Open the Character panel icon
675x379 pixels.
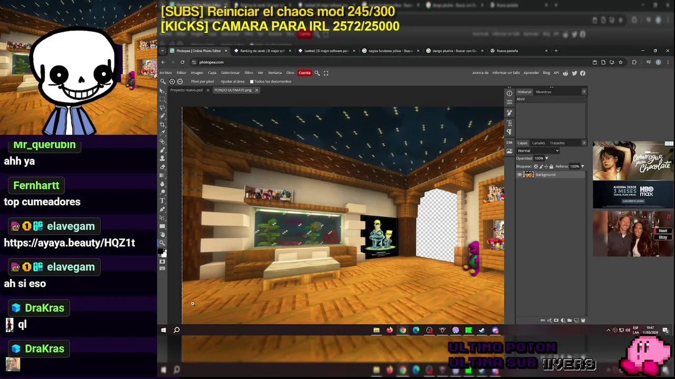[x=509, y=123]
